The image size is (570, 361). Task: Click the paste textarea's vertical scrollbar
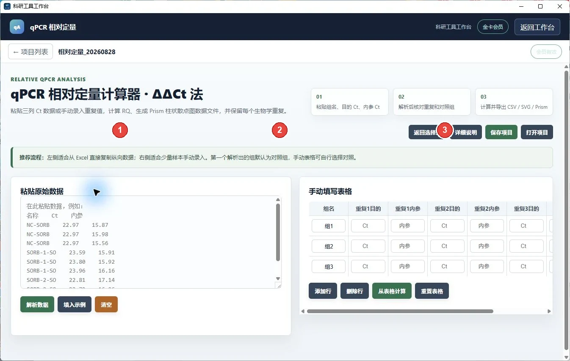pyautogui.click(x=278, y=232)
